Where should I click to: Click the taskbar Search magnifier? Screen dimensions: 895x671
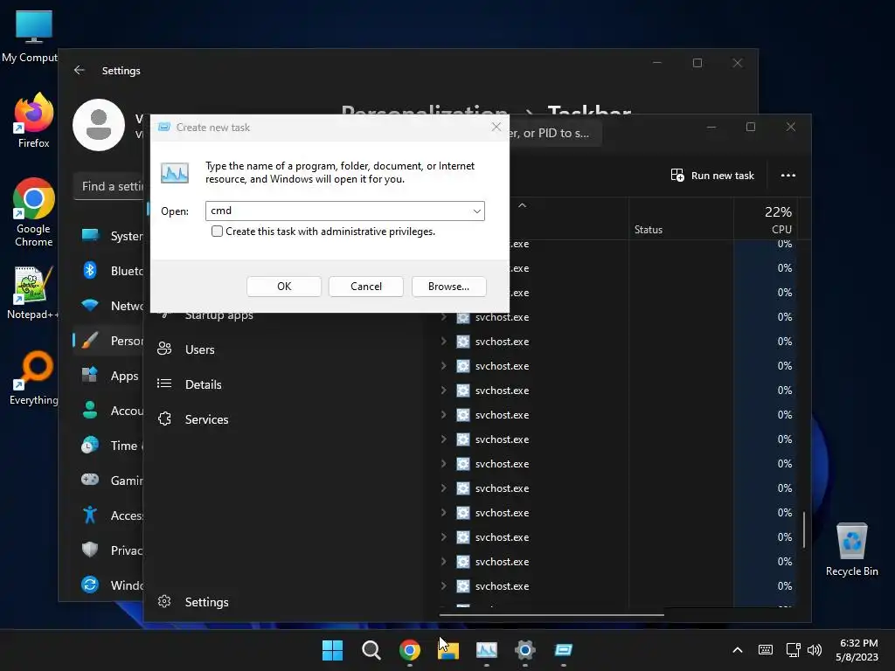(x=371, y=650)
